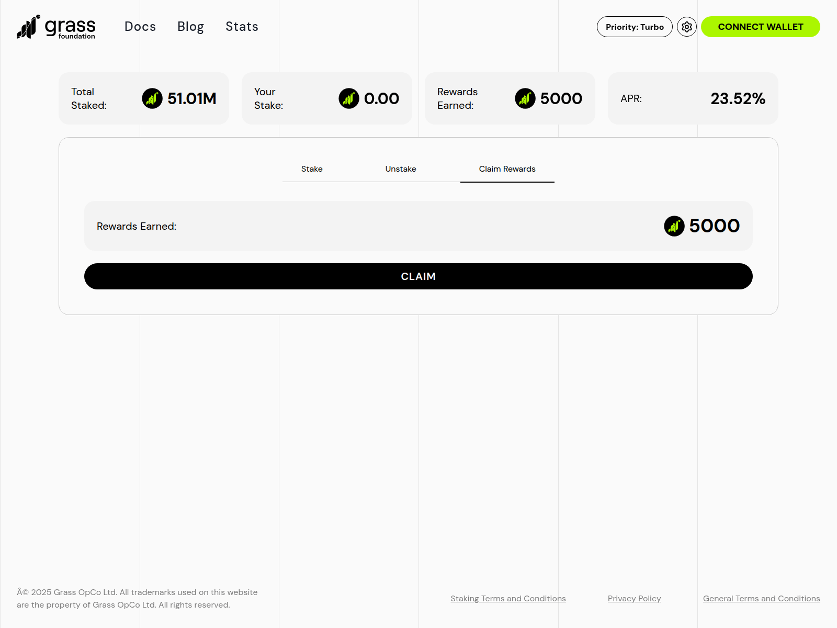Image resolution: width=837 pixels, height=628 pixels.
Task: Open the settings gear icon
Action: tap(687, 27)
